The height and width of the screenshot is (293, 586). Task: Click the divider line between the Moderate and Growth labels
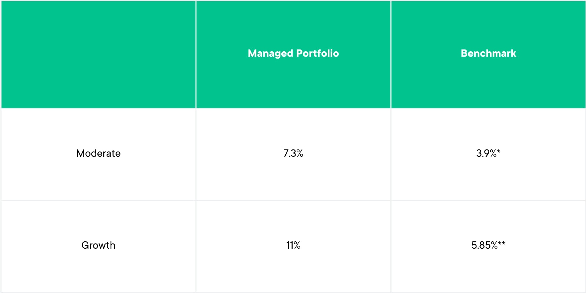(98, 200)
